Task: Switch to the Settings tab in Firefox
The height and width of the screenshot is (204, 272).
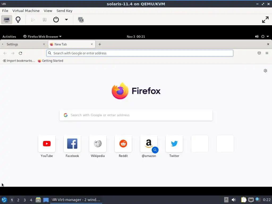Action: click(23, 44)
